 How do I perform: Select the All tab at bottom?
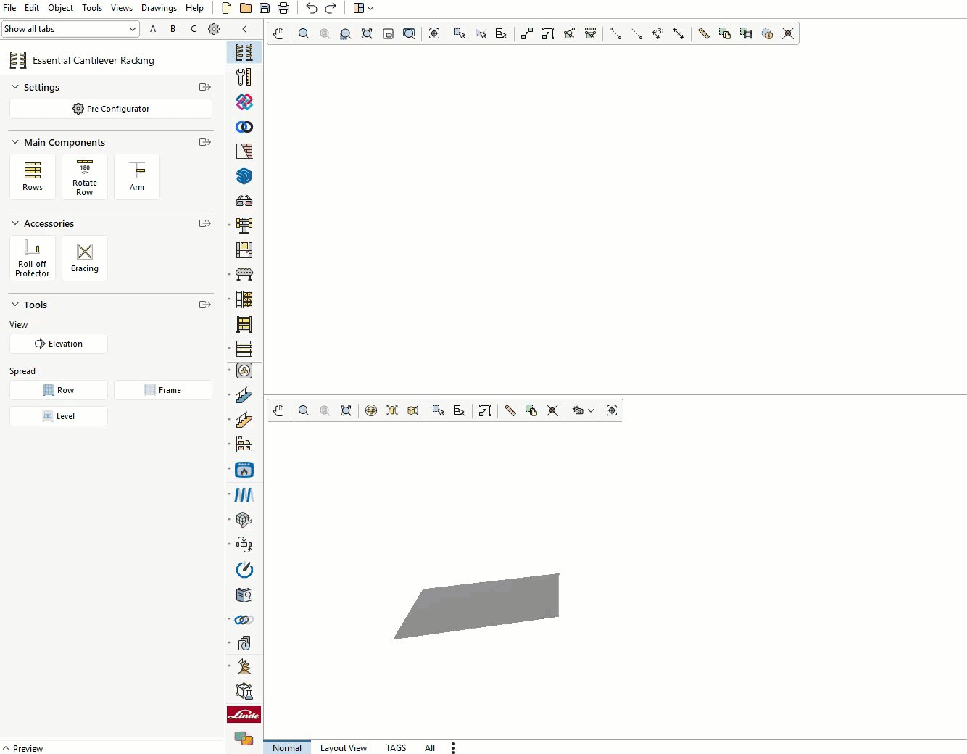[430, 747]
